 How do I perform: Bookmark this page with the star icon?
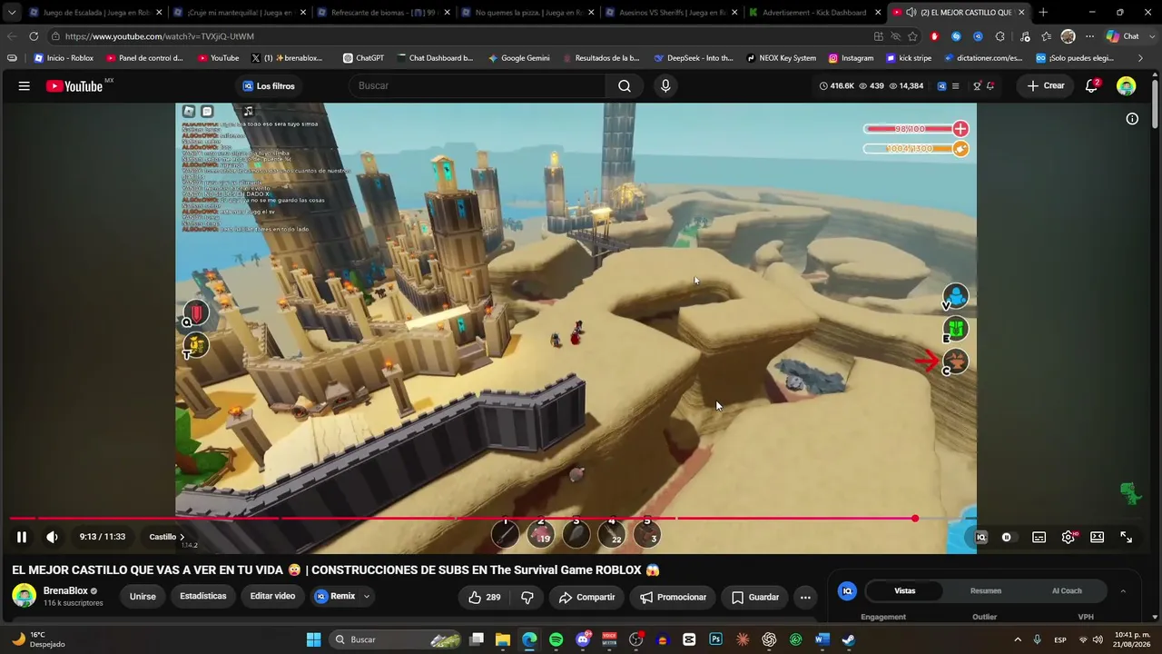tap(912, 36)
